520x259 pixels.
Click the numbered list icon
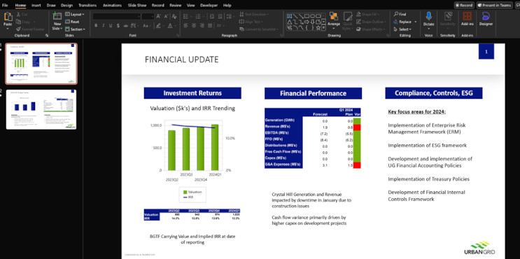click(x=198, y=16)
